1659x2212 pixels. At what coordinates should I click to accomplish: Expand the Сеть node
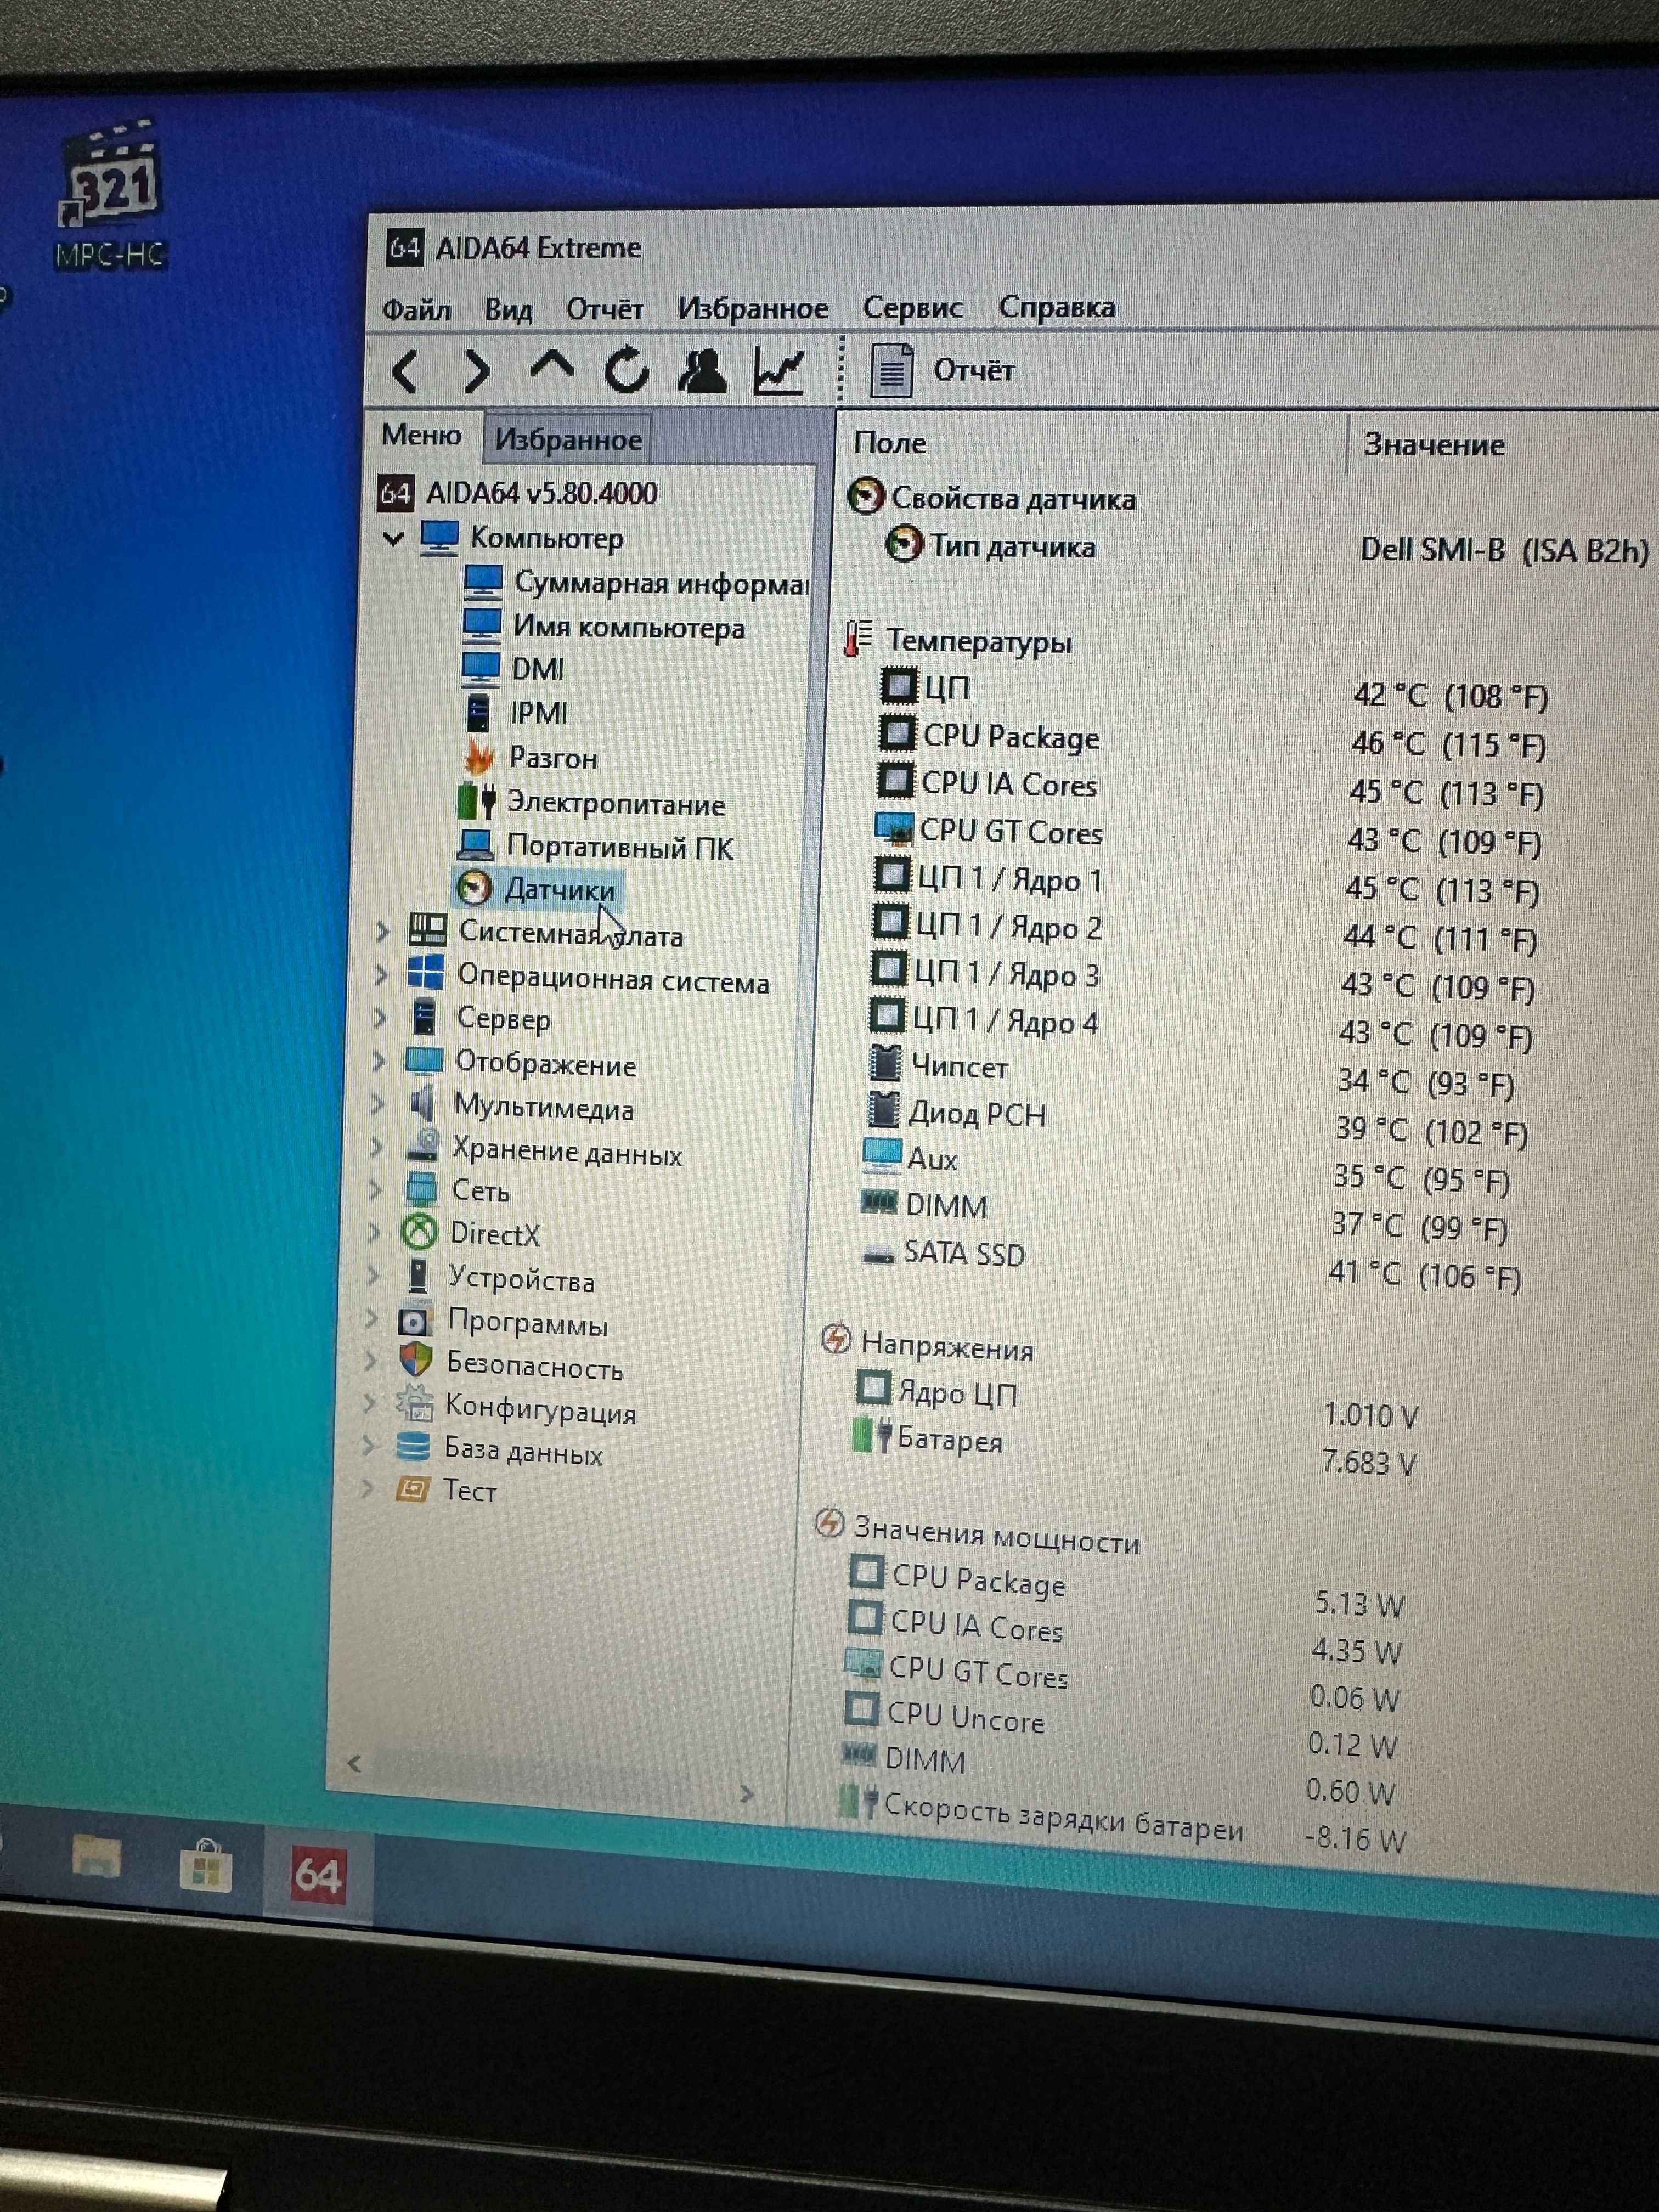(376, 1190)
